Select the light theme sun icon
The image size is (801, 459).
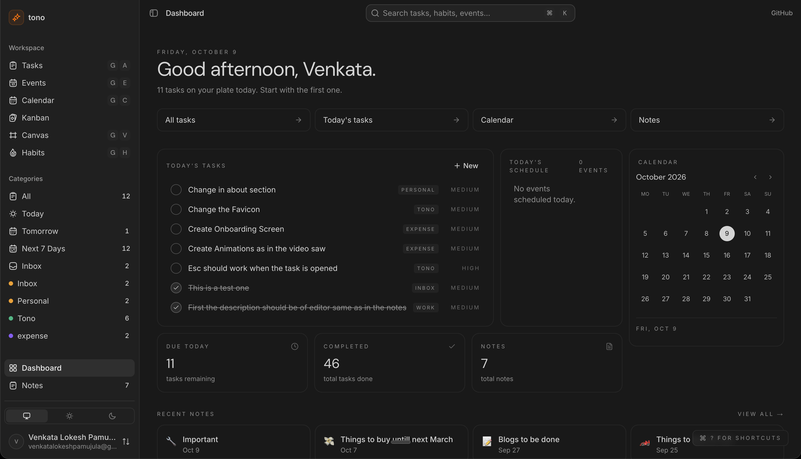[x=69, y=416]
